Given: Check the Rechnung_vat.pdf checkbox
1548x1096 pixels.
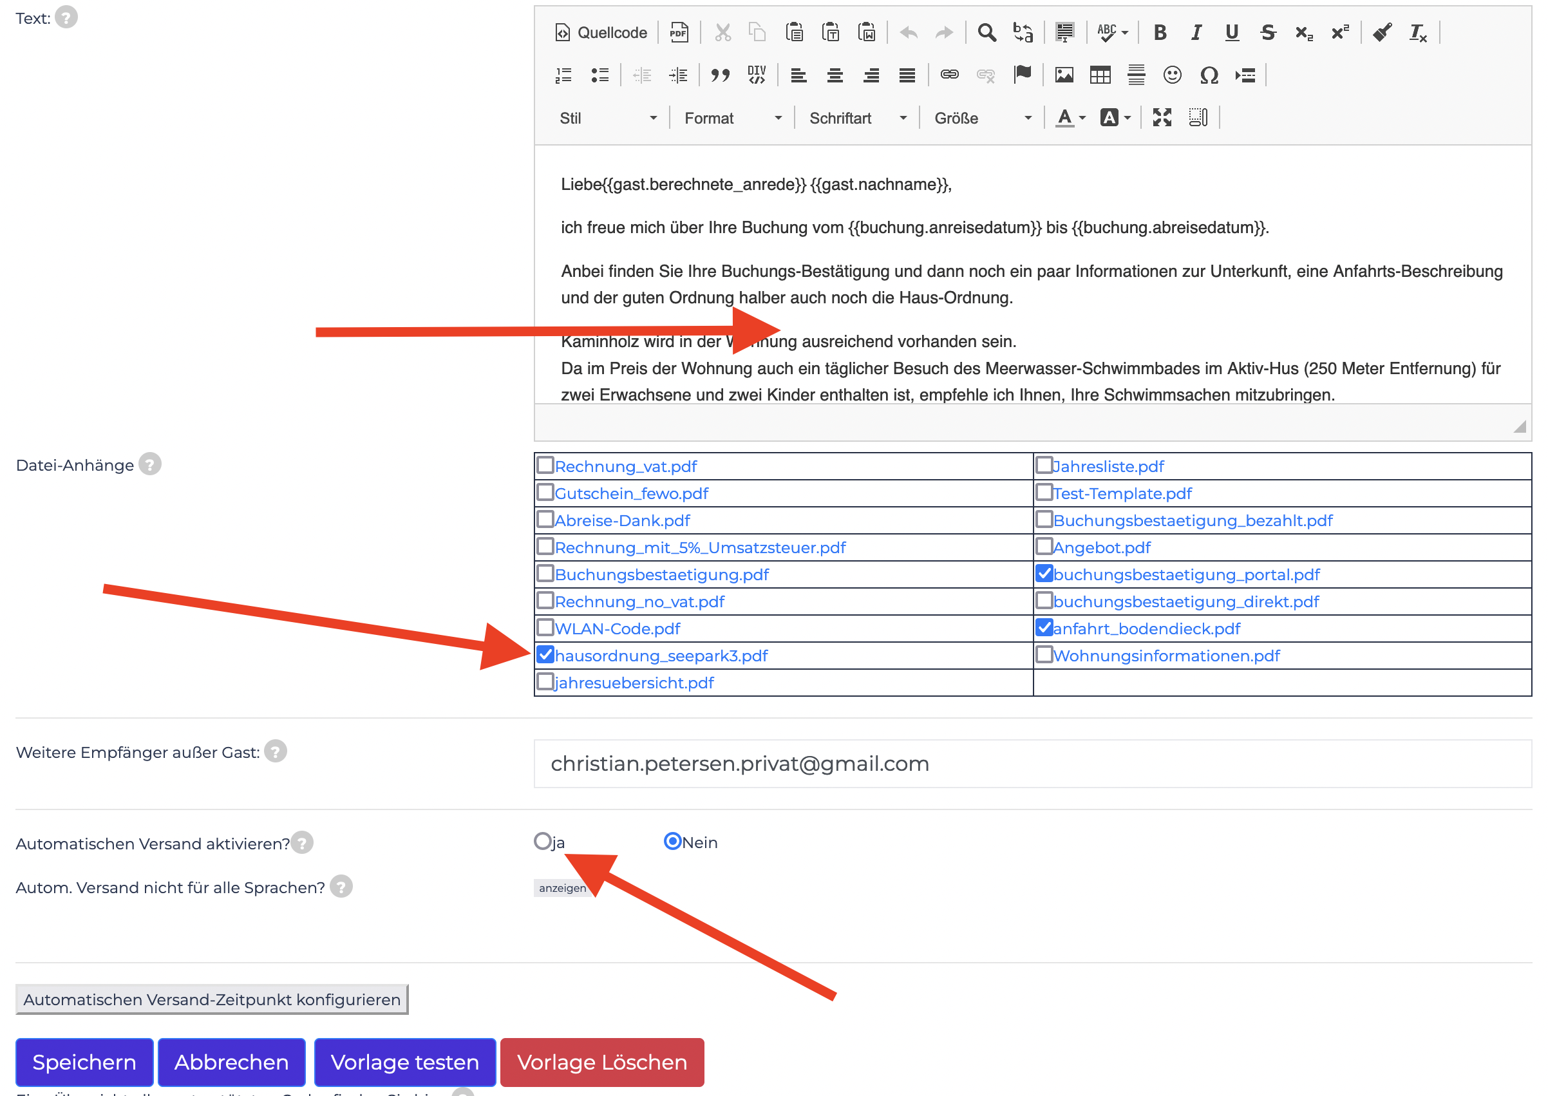Looking at the screenshot, I should click(545, 465).
